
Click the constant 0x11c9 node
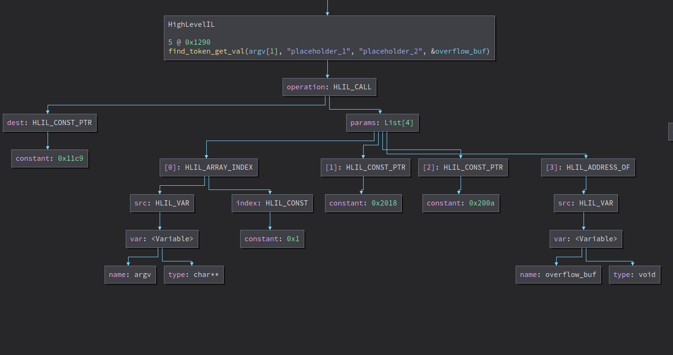click(49, 158)
